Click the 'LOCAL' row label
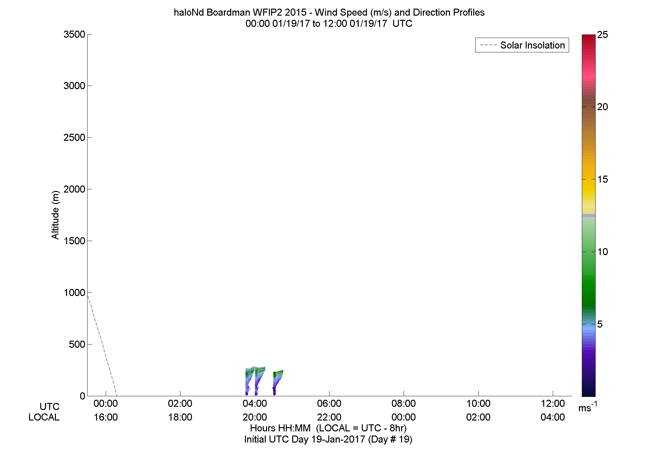 coord(44,417)
